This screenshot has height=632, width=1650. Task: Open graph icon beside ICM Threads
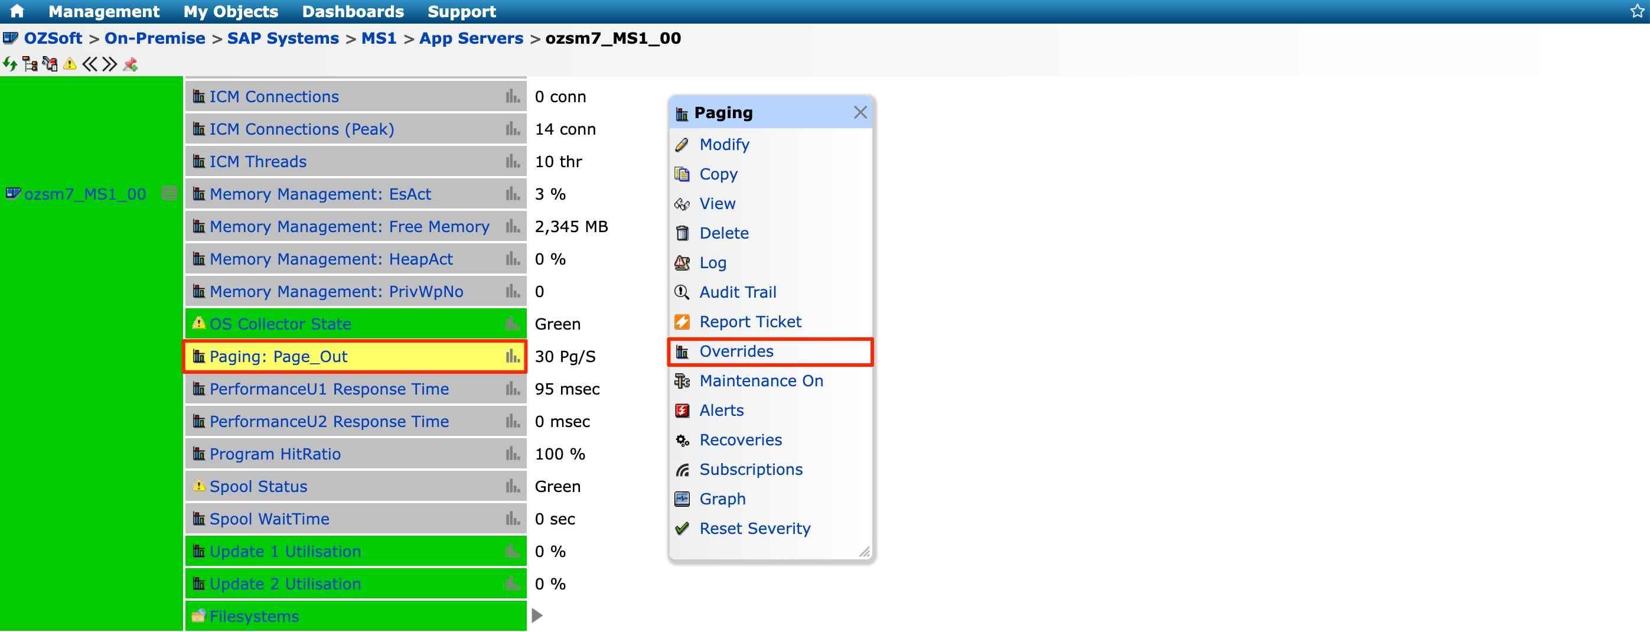click(x=512, y=161)
